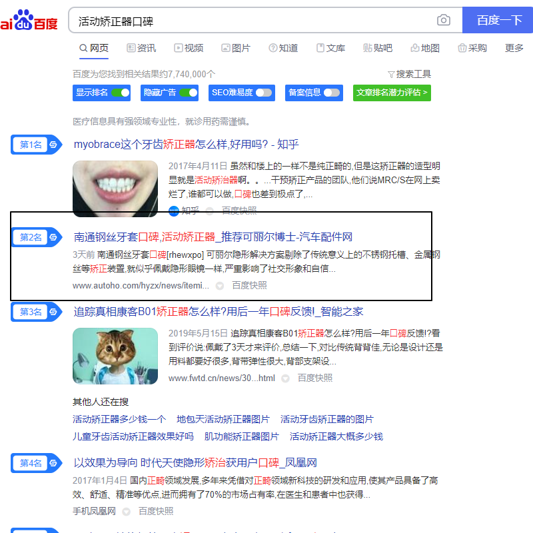Open 时代天使隐形矫治 凤凰网 result
The height and width of the screenshot is (533, 533).
195,462
